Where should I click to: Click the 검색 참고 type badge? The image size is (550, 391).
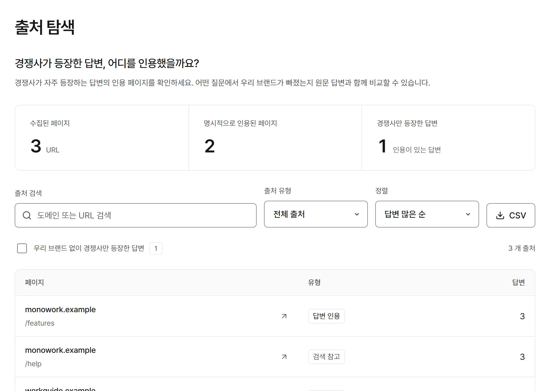click(326, 357)
